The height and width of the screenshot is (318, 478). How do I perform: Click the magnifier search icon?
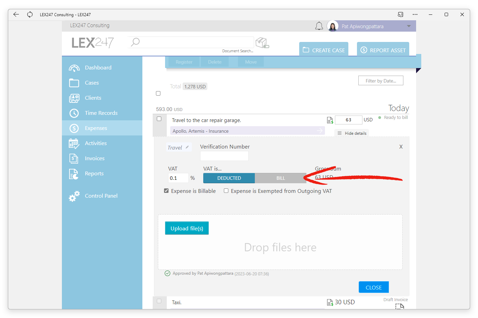pos(135,42)
